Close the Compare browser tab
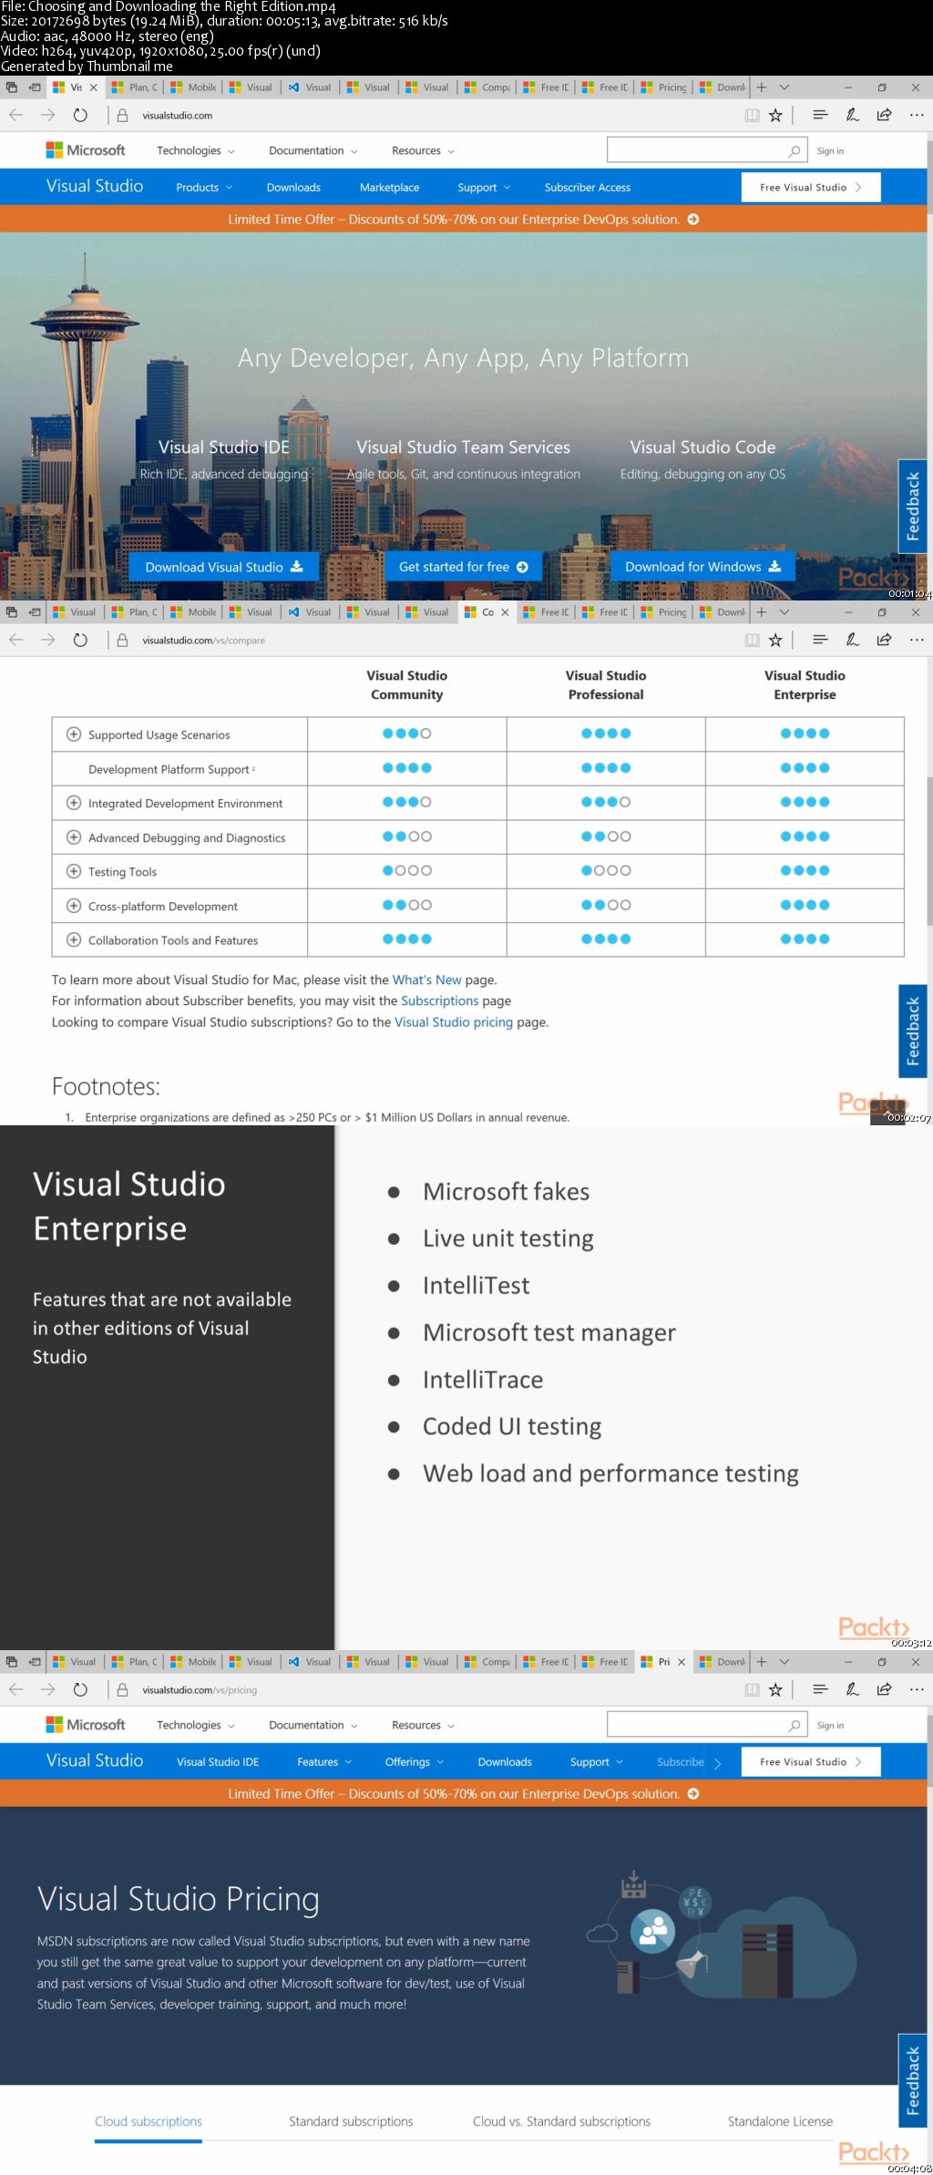This screenshot has height=2175, width=933. [x=505, y=612]
